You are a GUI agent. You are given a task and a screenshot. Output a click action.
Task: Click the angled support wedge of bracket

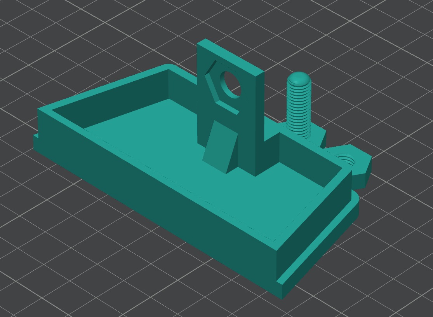tap(220, 147)
